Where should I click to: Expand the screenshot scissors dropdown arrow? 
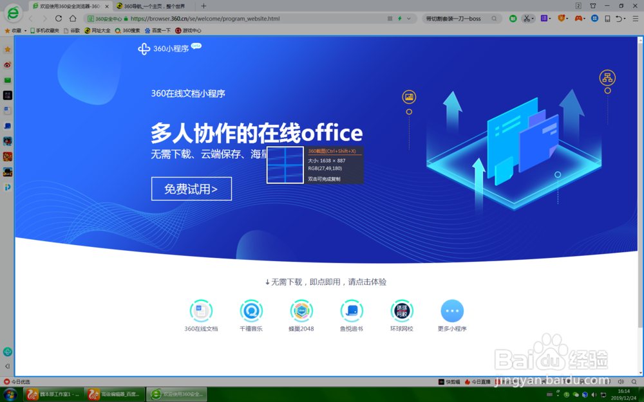click(x=533, y=19)
